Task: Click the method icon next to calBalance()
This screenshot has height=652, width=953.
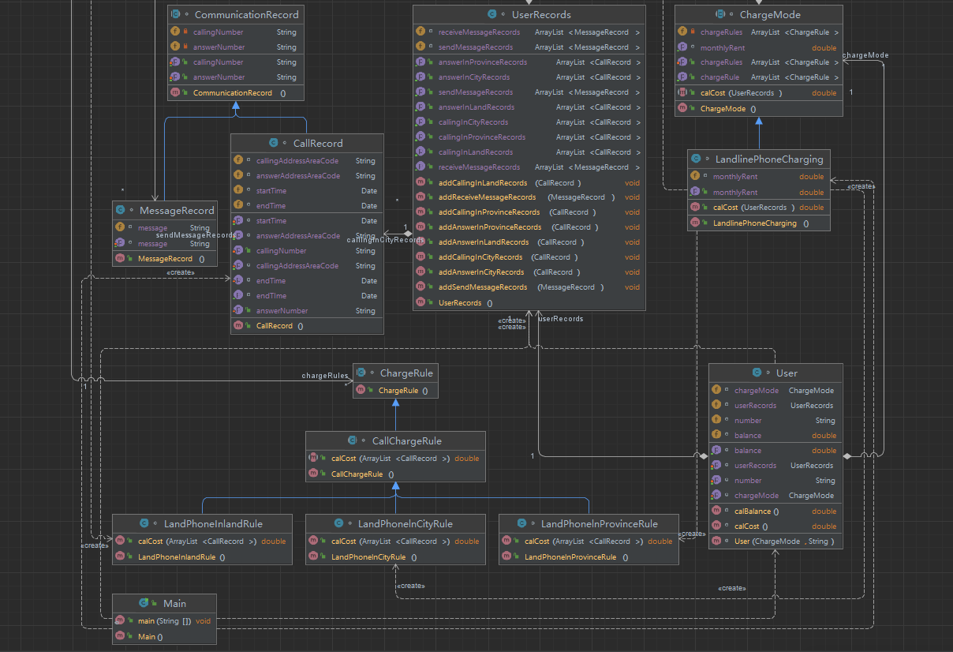Action: pos(716,511)
